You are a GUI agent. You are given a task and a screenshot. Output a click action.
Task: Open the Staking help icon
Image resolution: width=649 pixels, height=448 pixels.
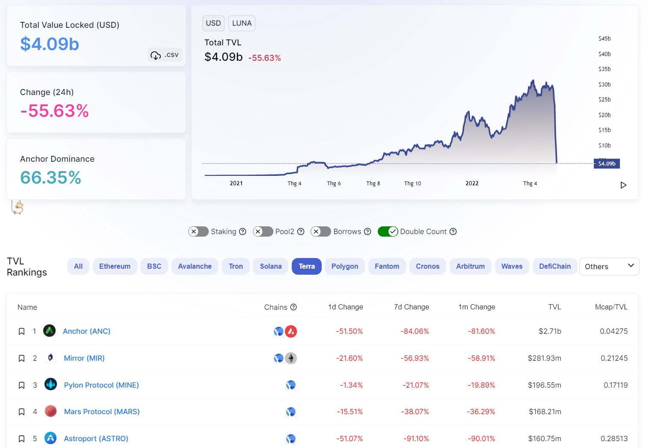pyautogui.click(x=243, y=231)
